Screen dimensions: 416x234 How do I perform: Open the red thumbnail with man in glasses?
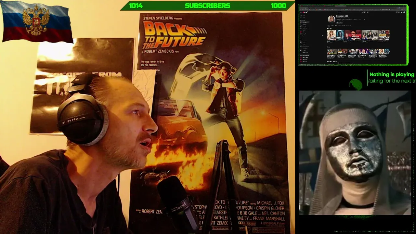point(353,34)
